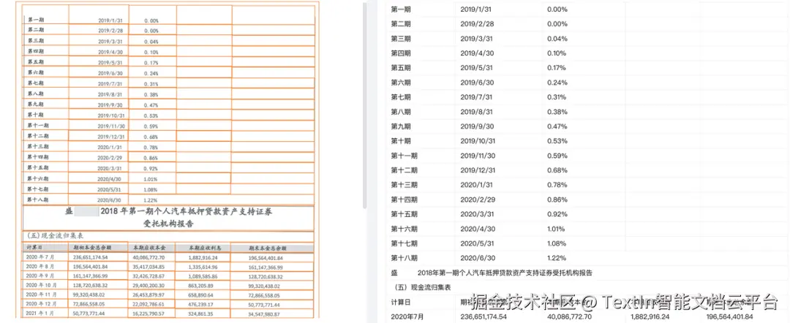Click 1.01% in the right extracted table
Image resolution: width=790 pixels, height=323 pixels.
(x=556, y=229)
